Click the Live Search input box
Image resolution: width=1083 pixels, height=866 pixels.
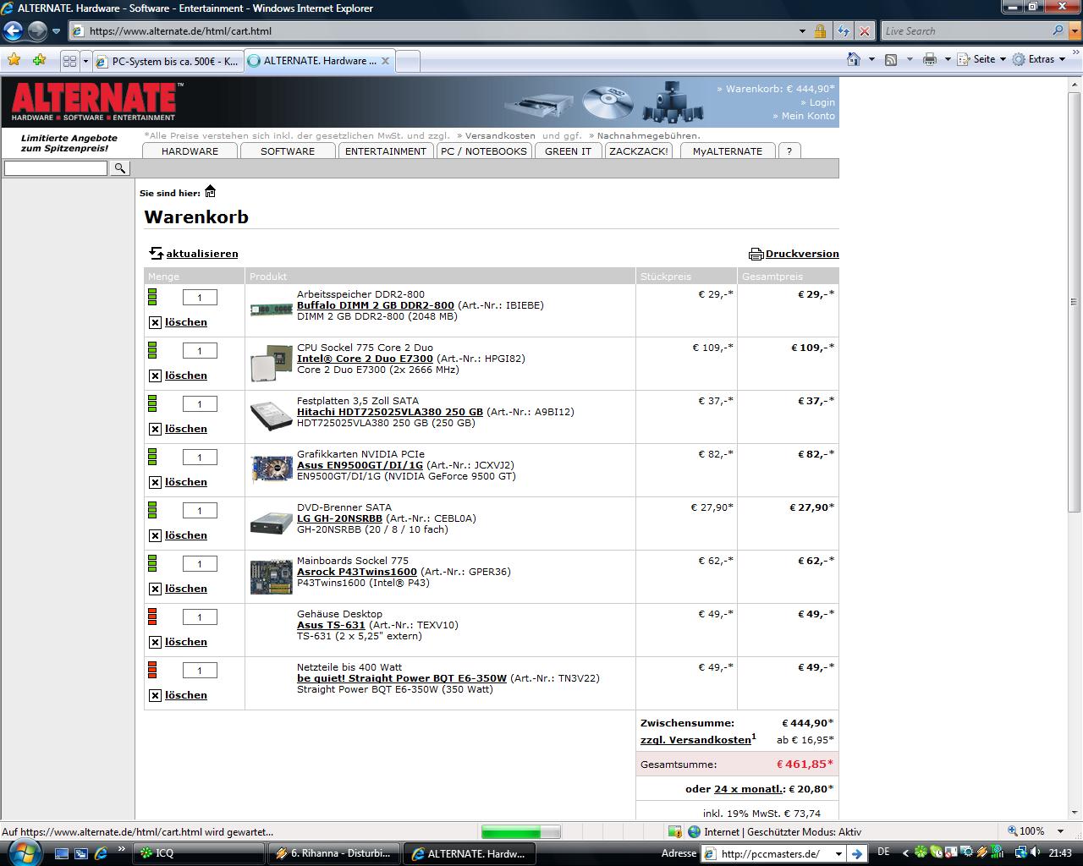tap(965, 31)
